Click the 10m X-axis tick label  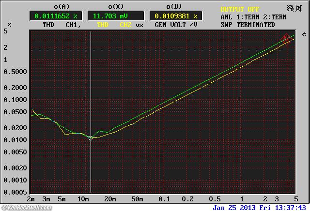(x=83, y=199)
